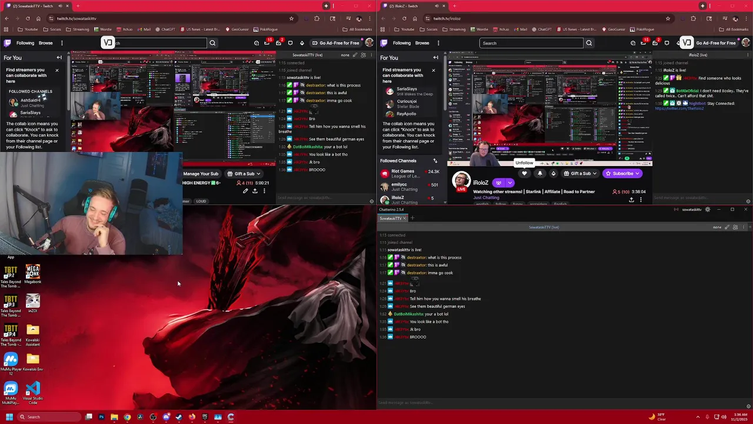Click search magnifier button in SowataskiTTV window
Screen dimensions: 753x424
click(212, 43)
